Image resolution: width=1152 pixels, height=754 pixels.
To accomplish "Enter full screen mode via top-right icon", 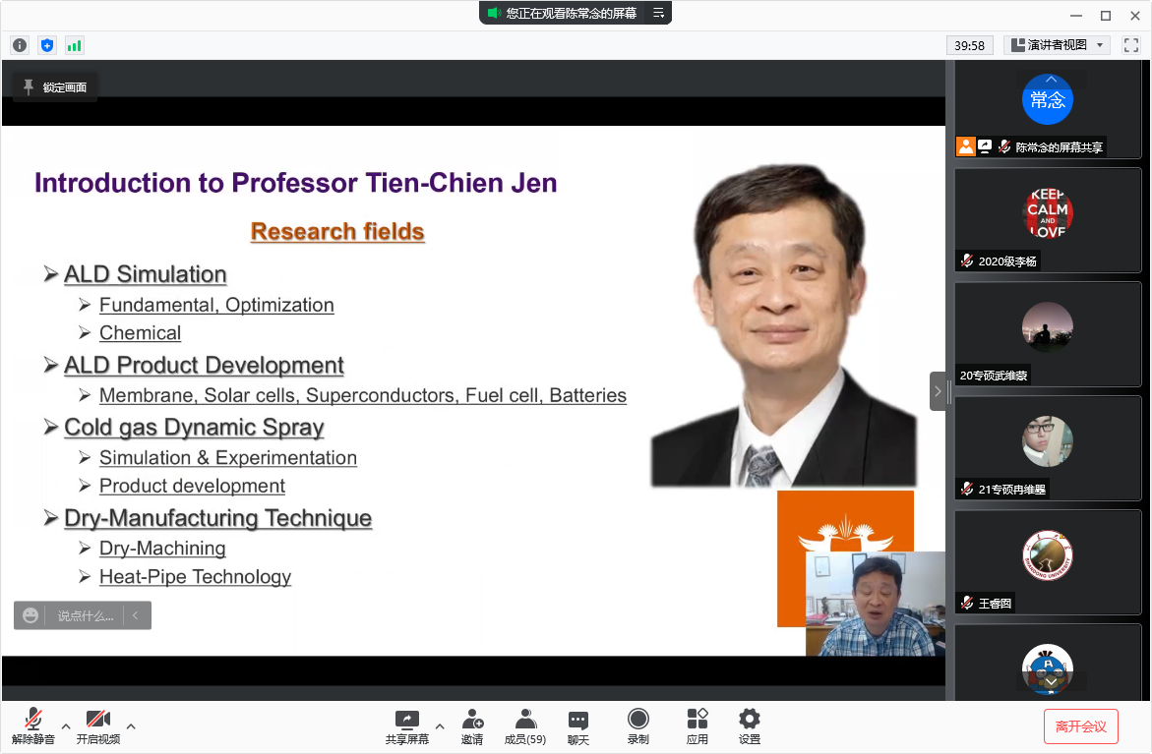I will click(x=1131, y=45).
